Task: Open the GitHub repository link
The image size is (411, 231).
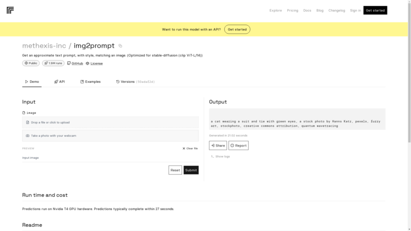Action: pos(75,64)
